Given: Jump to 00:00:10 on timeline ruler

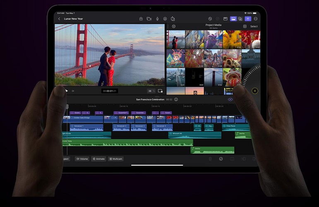Looking at the screenshot, I should (x=124, y=106).
